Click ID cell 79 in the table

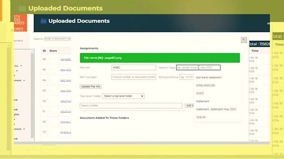click(44, 132)
